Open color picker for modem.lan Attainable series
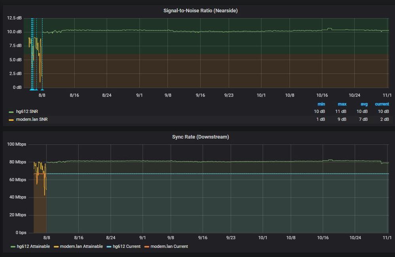Screen dimensions: 395x257 [56, 247]
